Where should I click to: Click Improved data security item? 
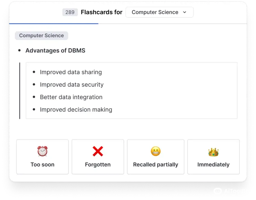coord(71,85)
